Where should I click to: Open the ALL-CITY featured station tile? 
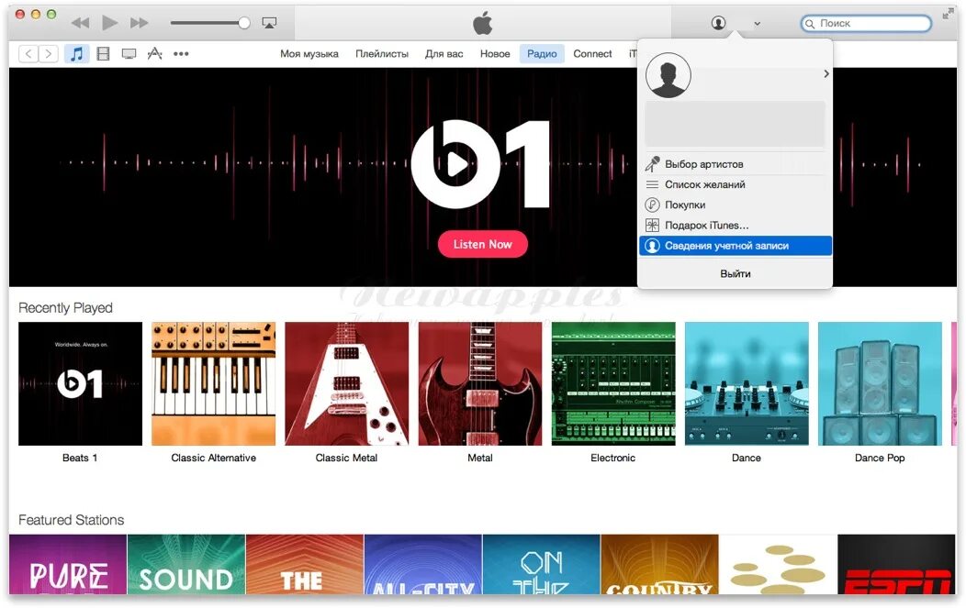(422, 564)
